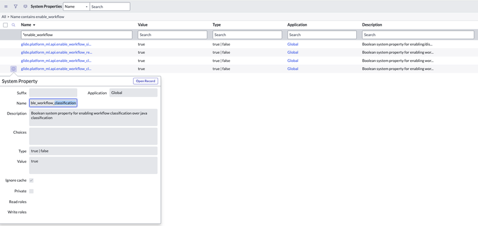Open the glide.platform_ml.api.enable_workflow_re... record

[56, 52]
